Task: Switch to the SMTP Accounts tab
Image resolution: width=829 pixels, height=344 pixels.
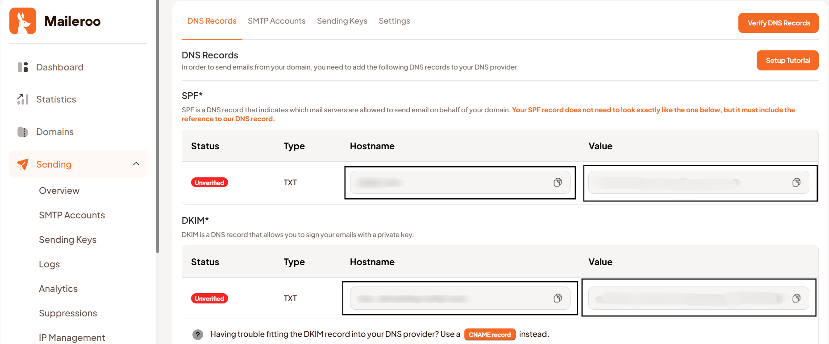Action: pos(276,21)
